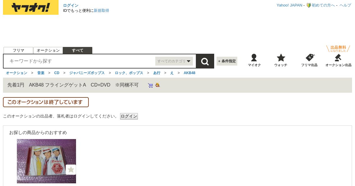Image resolution: width=355 pixels, height=186 pixels.
Task: Go to AKB48 breadcrumb
Action: click(x=189, y=73)
